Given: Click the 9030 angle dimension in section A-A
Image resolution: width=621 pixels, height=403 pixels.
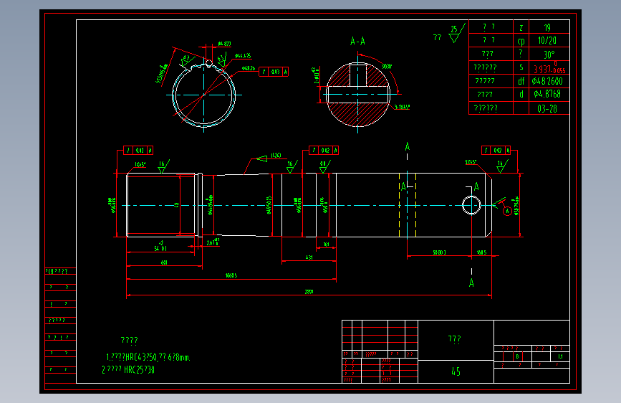Looking at the screenshot, I should click(387, 66).
